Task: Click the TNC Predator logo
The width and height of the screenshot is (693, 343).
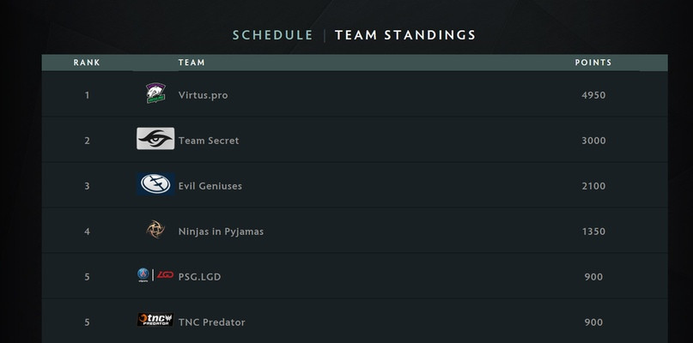Action: pos(155,320)
